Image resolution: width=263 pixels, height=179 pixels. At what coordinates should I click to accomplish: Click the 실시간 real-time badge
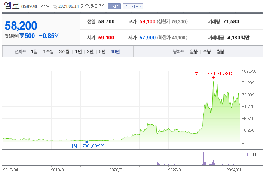[x=114, y=6]
